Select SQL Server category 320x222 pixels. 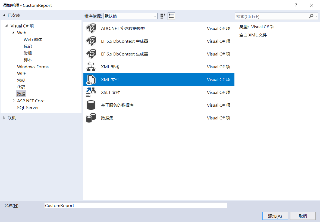28,107
